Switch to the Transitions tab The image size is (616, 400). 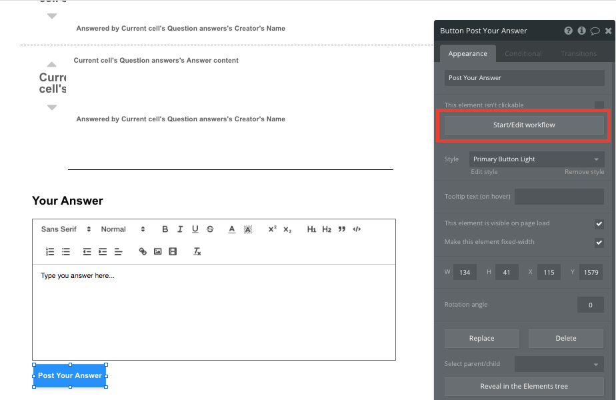578,53
